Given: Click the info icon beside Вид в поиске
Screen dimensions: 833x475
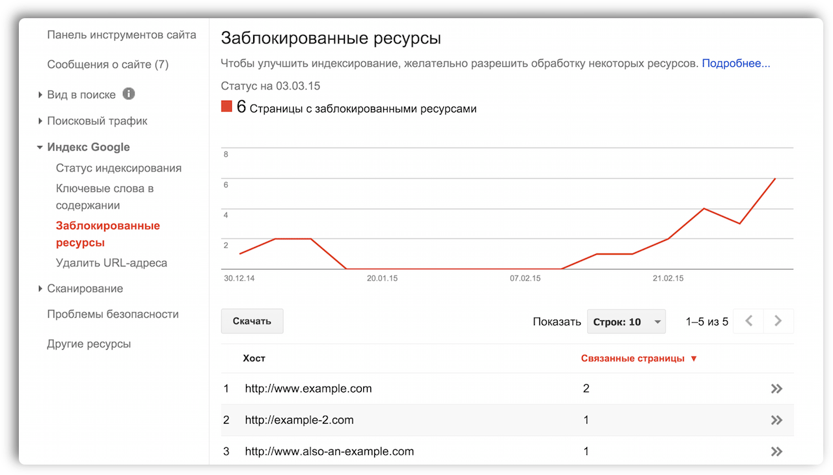Looking at the screenshot, I should [x=129, y=94].
